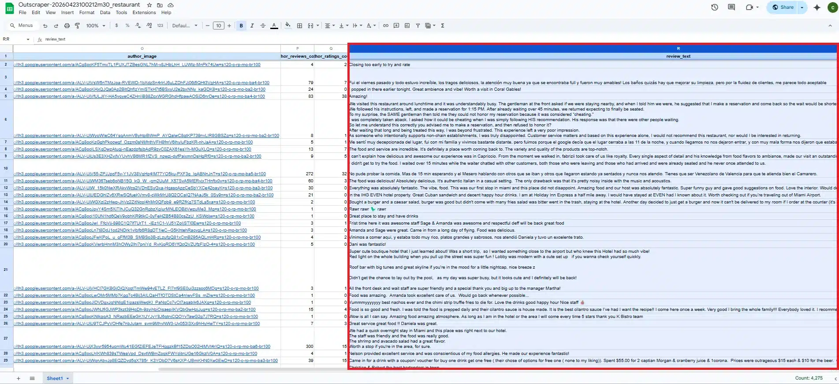Expand the font family dropdown
The height and width of the screenshot is (384, 839).
coord(184,26)
